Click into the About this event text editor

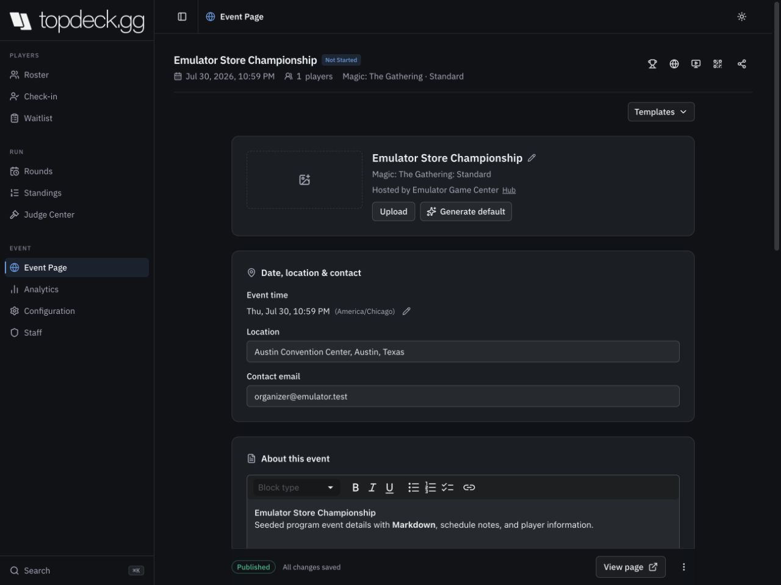pyautogui.click(x=463, y=524)
